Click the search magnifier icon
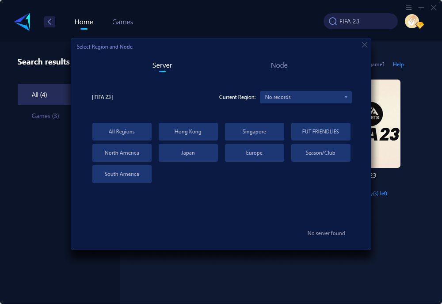This screenshot has width=442, height=304. (x=333, y=21)
